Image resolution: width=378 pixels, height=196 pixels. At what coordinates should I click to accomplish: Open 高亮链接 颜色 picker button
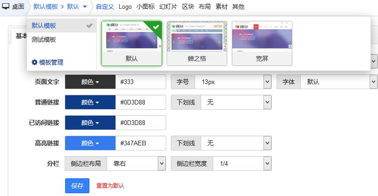coord(90,143)
